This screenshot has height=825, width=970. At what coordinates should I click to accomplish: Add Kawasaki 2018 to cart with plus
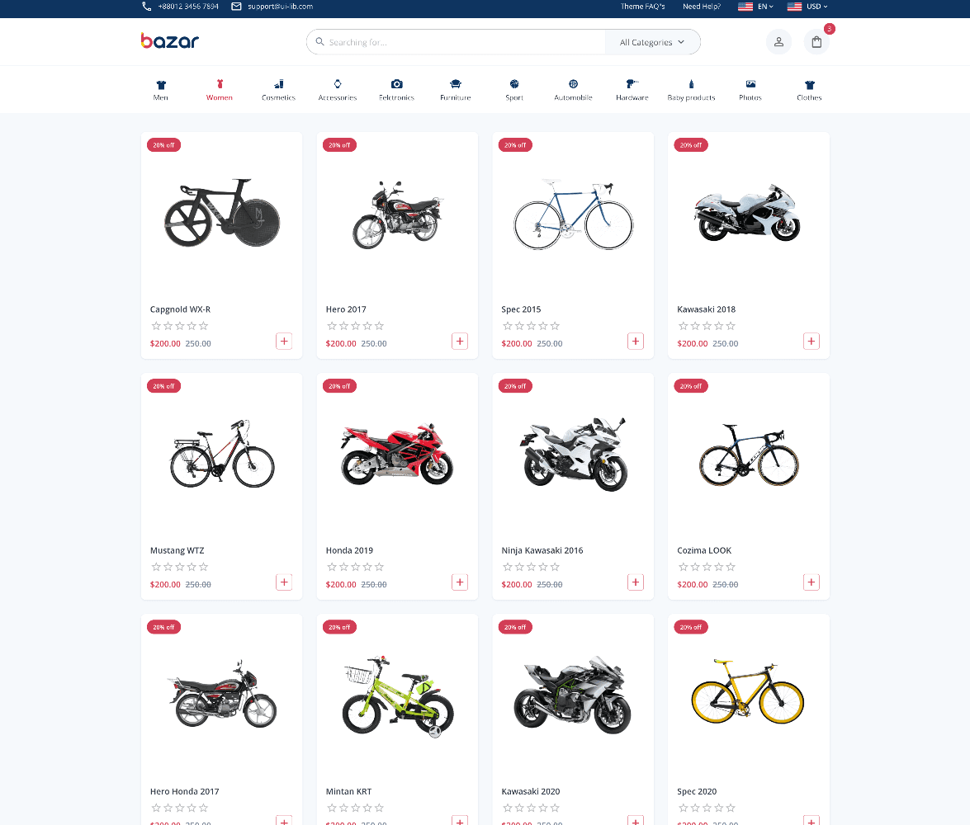coord(811,341)
